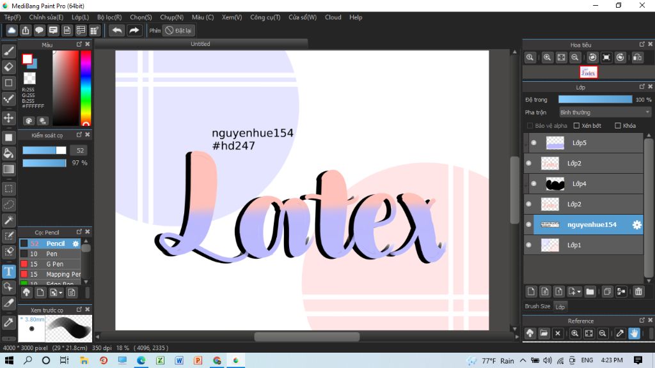Delete layer using trash icon

coord(638,291)
